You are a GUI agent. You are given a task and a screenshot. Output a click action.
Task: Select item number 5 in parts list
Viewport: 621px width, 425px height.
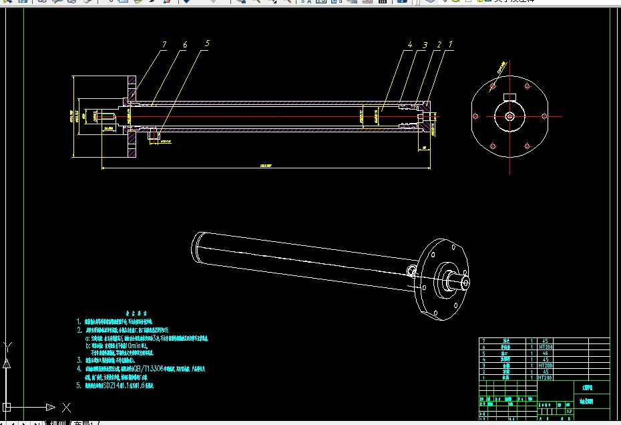pyautogui.click(x=483, y=353)
